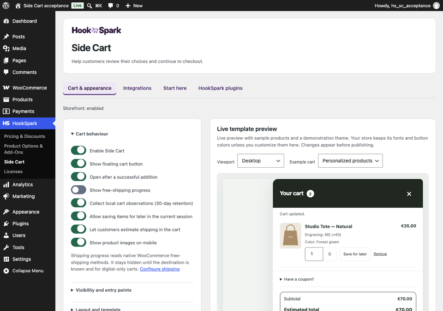Expand the Have a coupon? section
Viewport: 443px width, 311px height.
(x=297, y=279)
